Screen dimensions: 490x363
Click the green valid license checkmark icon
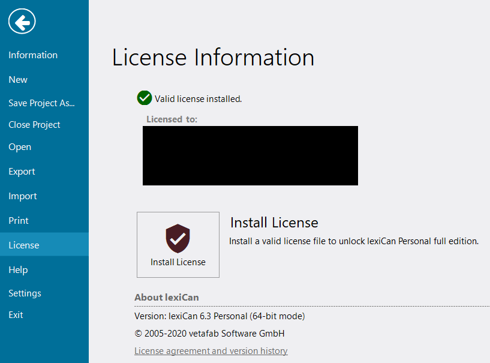pos(144,98)
